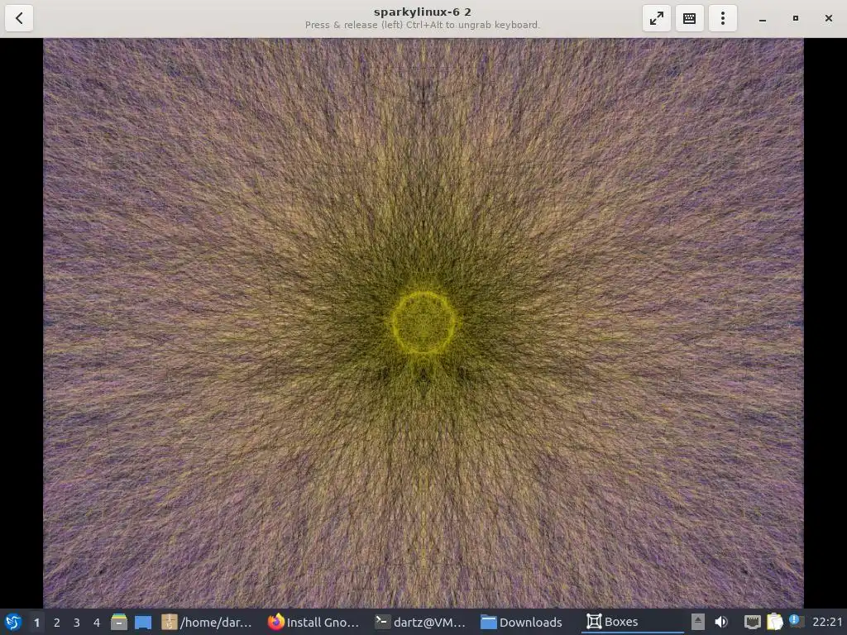This screenshot has width=847, height=635.
Task: Switch to the dartz@VM terminal window
Action: pos(420,622)
